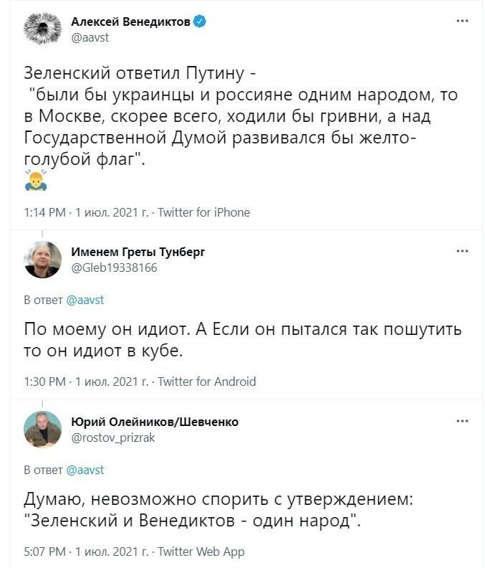Screen dimensions: 485x568
Task: Open the 1:14 PM · 1 июл. 2021 timestamp
Action: coord(86,212)
